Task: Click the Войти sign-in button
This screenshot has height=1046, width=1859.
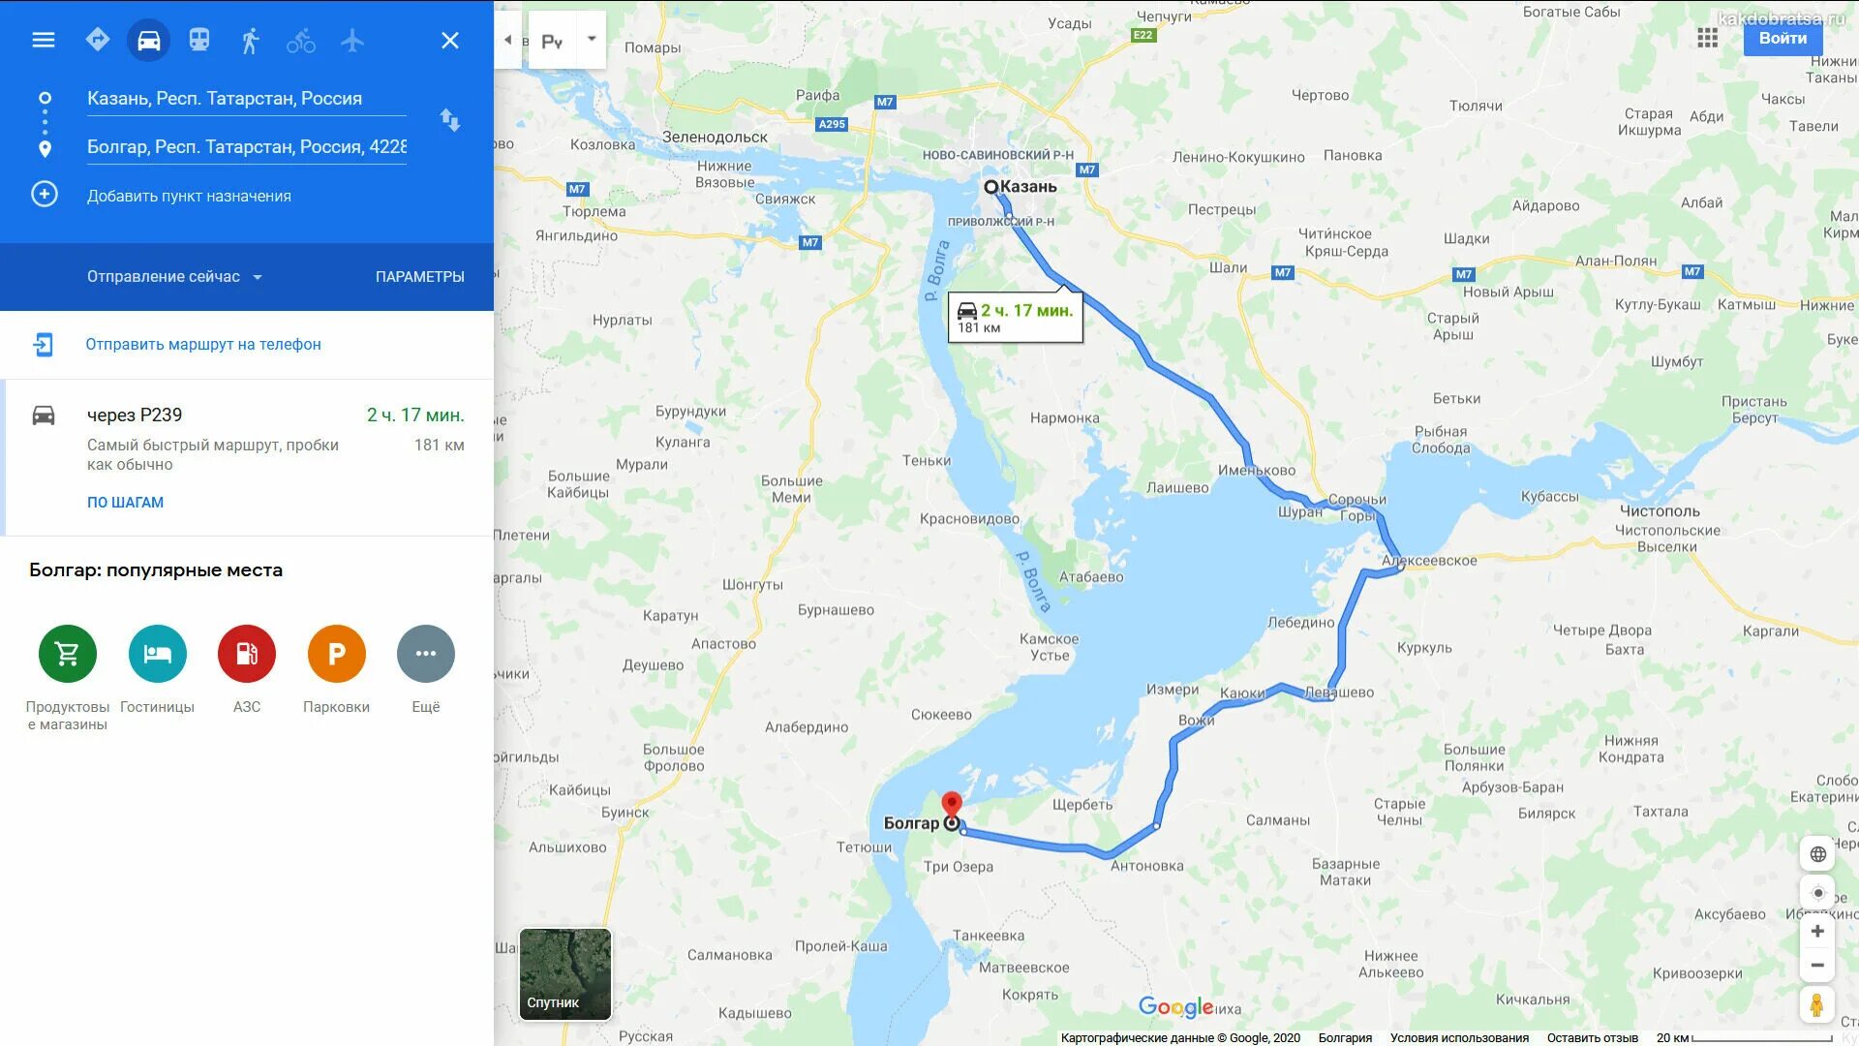Action: (1783, 39)
